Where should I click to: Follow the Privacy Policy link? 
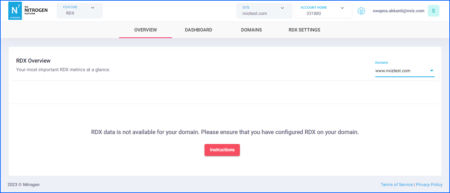pyautogui.click(x=429, y=185)
